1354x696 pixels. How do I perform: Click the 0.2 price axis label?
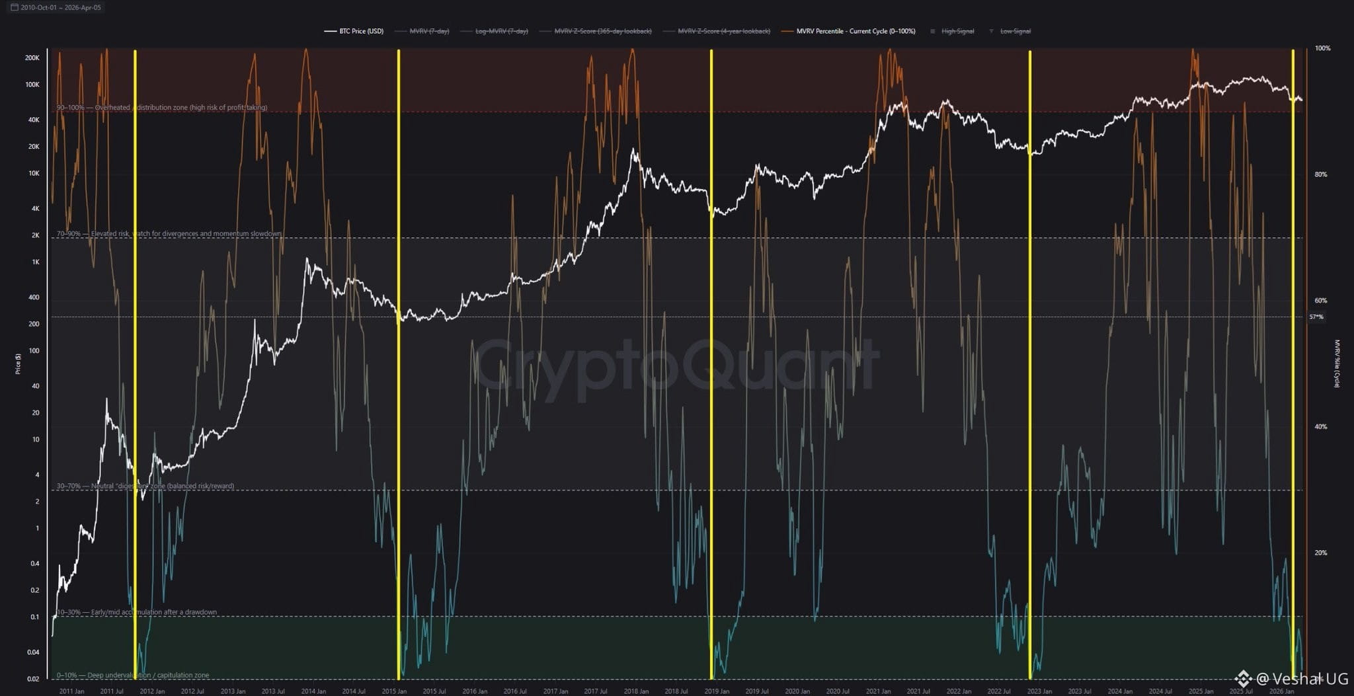click(35, 590)
